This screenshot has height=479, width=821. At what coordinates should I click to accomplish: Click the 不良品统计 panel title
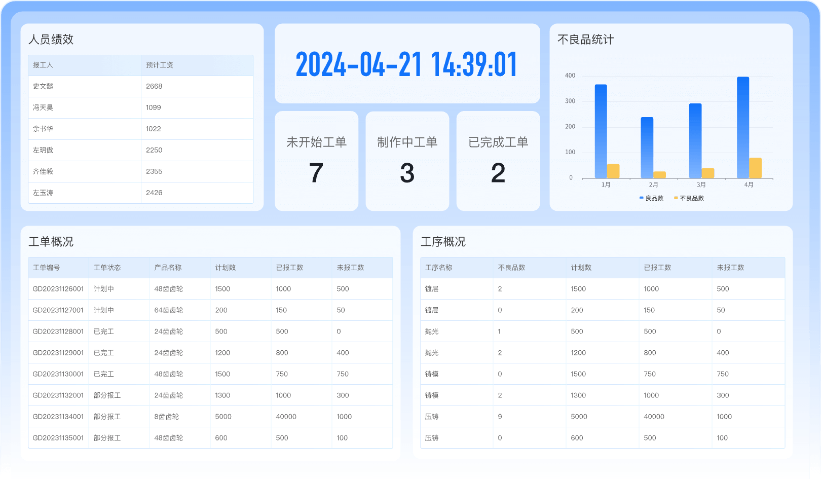pos(586,40)
